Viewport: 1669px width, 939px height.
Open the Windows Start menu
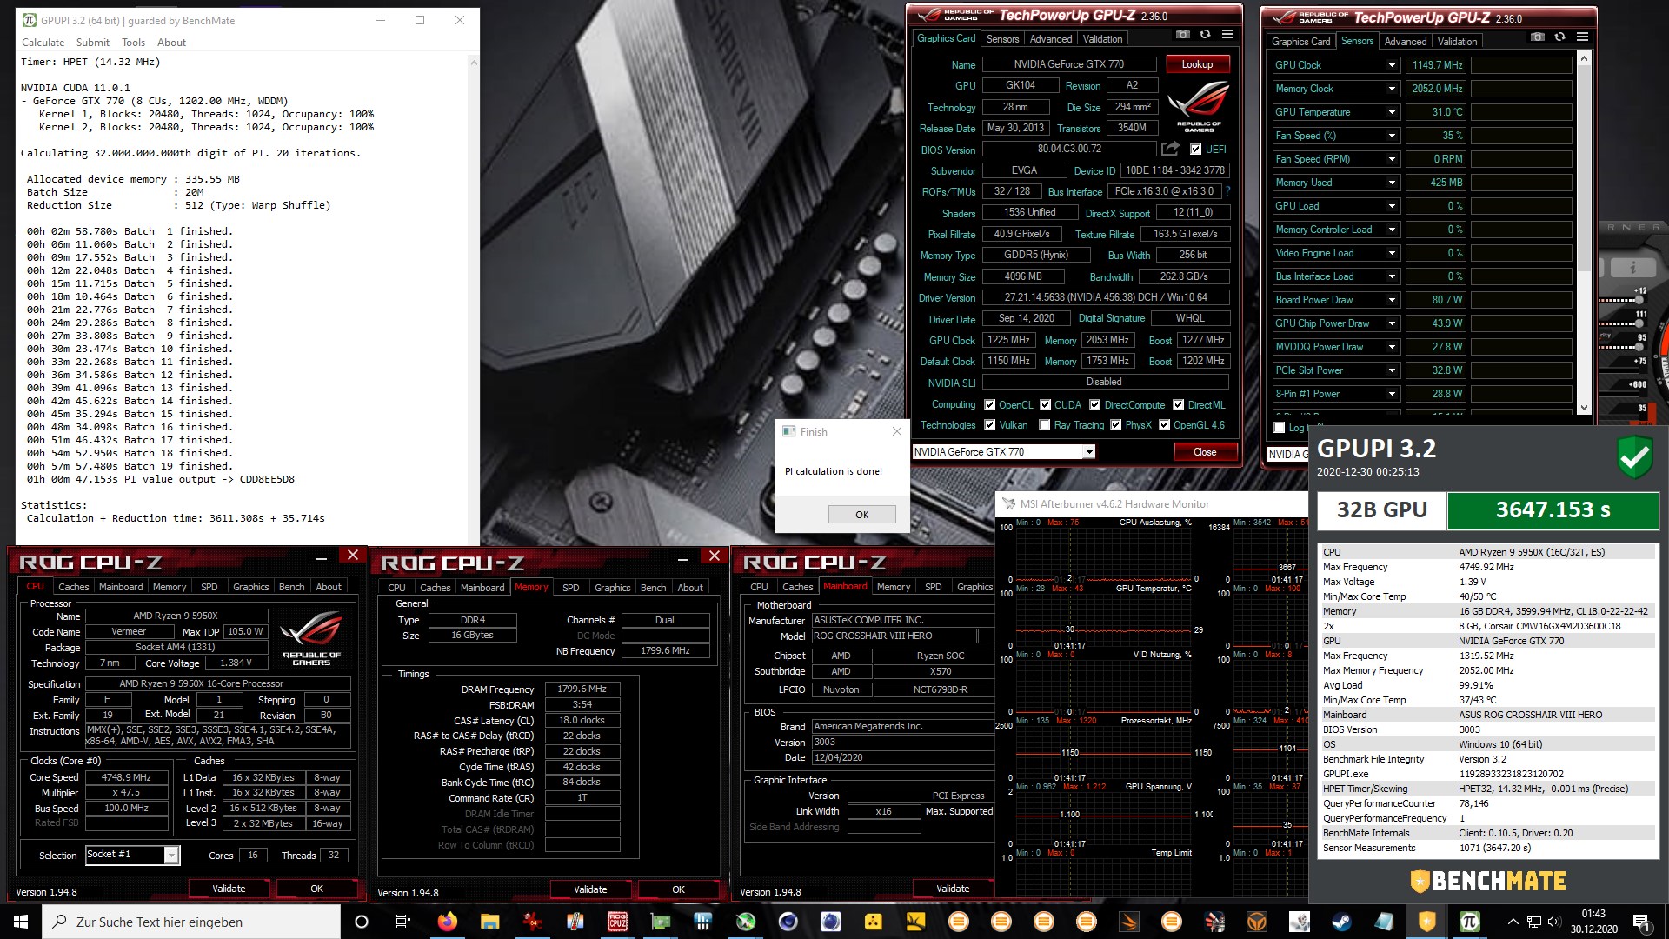[21, 922]
